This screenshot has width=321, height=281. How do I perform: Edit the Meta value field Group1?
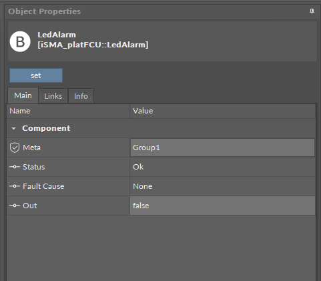coord(222,148)
